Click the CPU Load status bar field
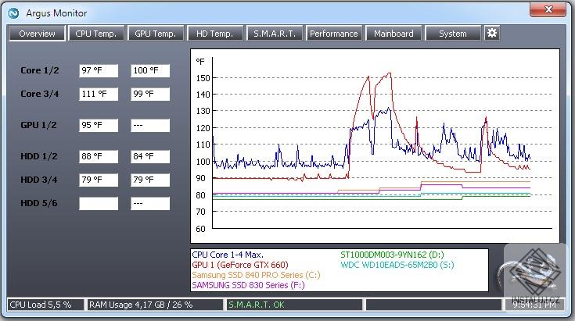 coord(45,305)
